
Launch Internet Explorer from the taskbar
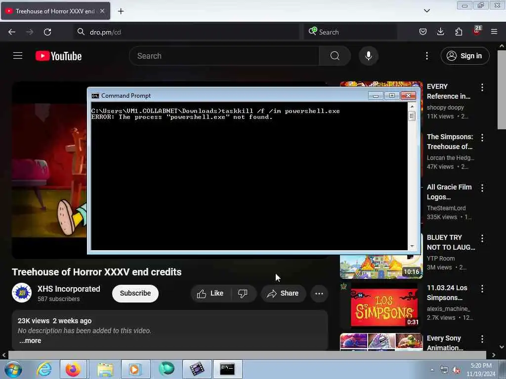tap(44, 369)
